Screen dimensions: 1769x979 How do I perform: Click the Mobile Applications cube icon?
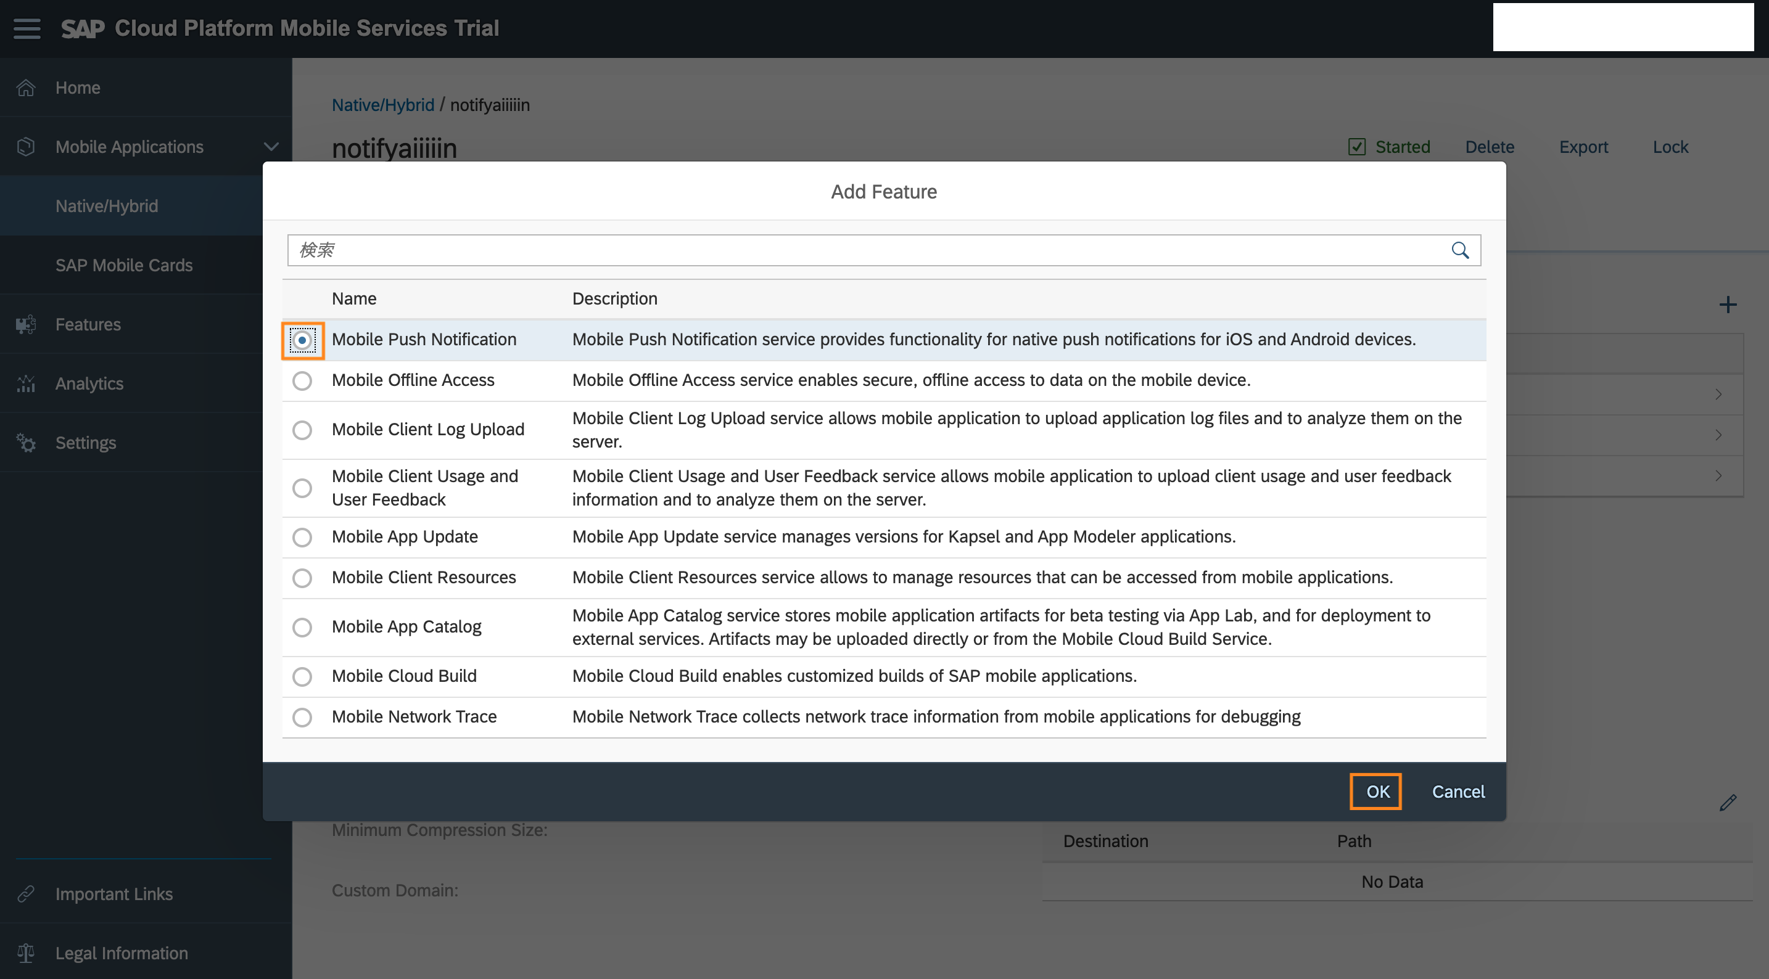26,147
